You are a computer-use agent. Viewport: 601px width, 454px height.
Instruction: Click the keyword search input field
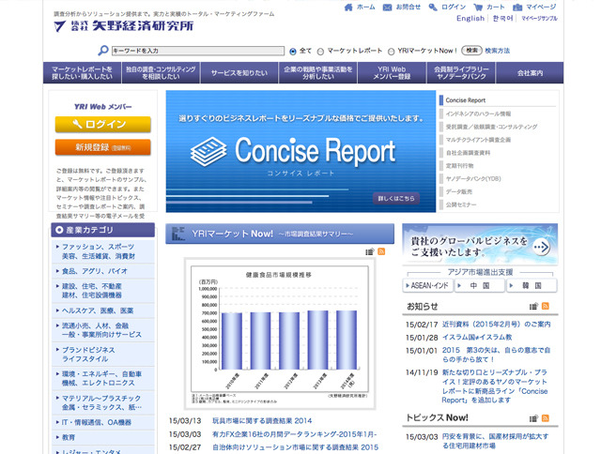tap(198, 51)
